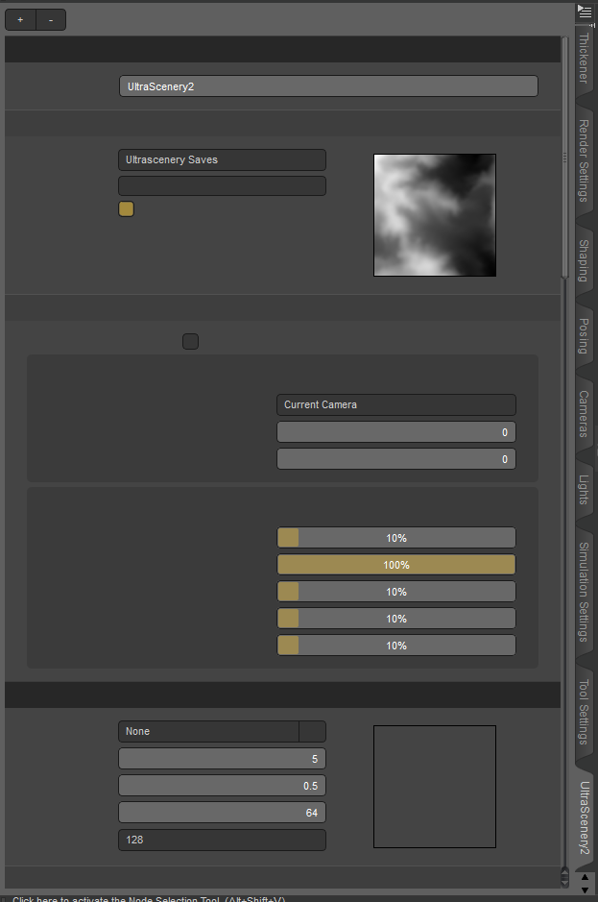
Task: Click the slider showing value 5
Action: tap(222, 759)
